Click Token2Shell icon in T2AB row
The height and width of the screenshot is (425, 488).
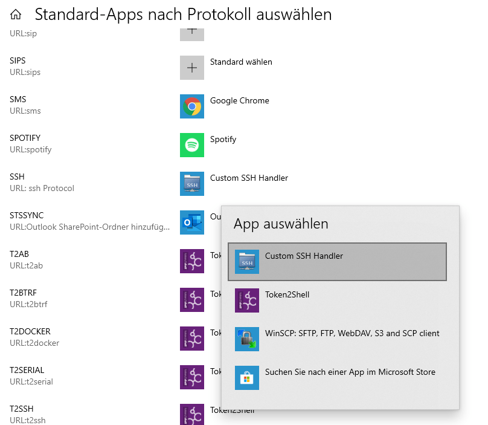coord(191,261)
